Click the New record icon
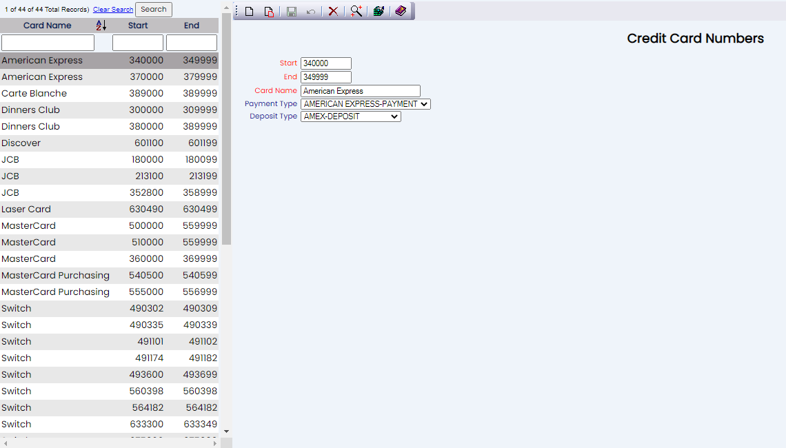Image resolution: width=786 pixels, height=448 pixels. (250, 12)
